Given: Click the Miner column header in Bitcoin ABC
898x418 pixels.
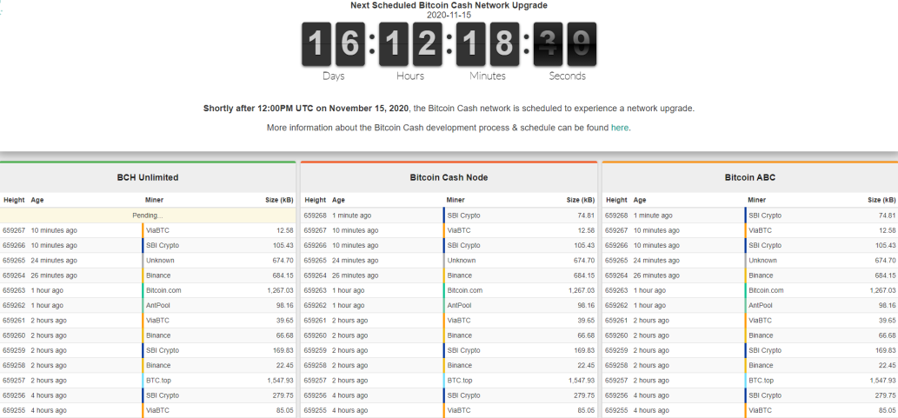Looking at the screenshot, I should 756,200.
